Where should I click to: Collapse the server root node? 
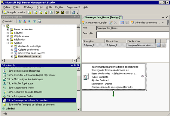[x=4, y=26]
